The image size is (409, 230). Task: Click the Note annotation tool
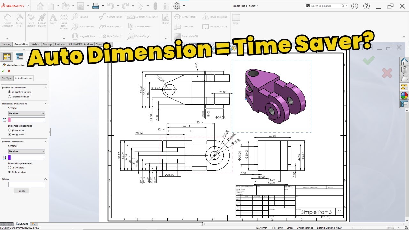point(53,19)
